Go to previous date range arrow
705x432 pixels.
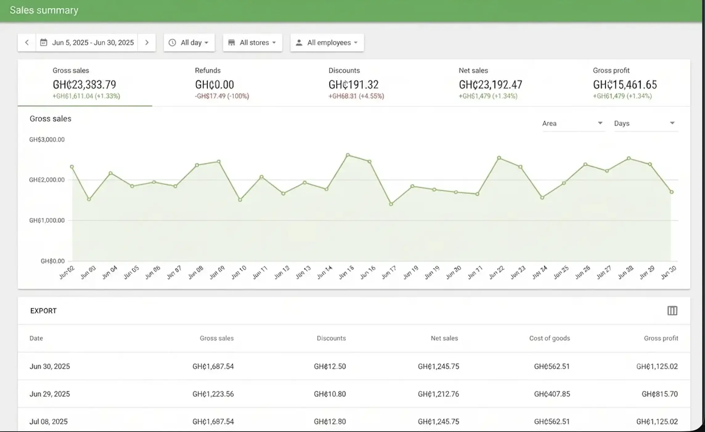[x=27, y=42]
